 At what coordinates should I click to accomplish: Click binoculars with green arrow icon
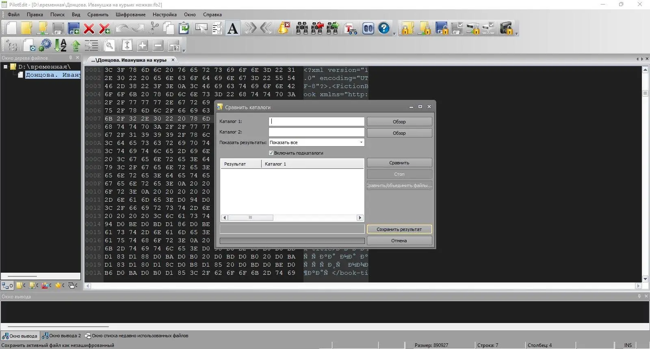coord(333,28)
